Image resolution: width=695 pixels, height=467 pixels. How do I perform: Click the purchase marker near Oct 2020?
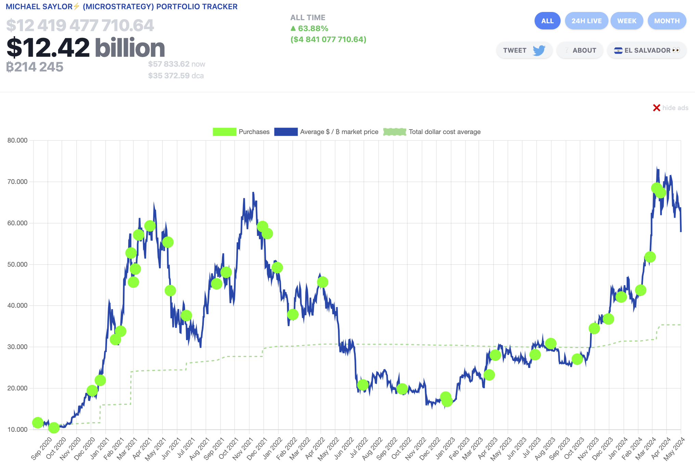click(x=54, y=427)
